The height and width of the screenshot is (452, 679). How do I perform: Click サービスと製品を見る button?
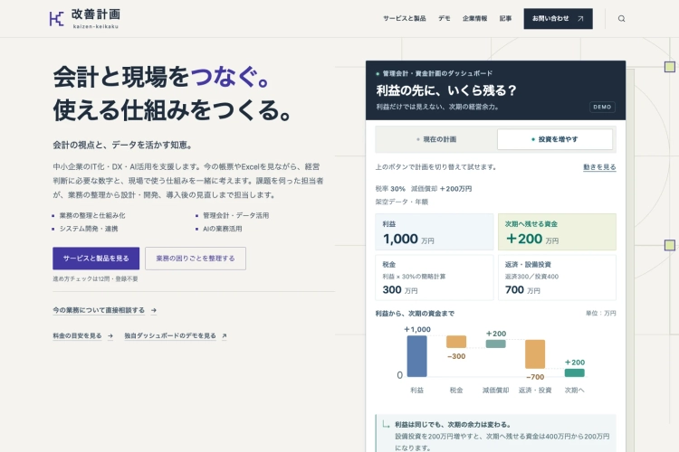click(96, 259)
